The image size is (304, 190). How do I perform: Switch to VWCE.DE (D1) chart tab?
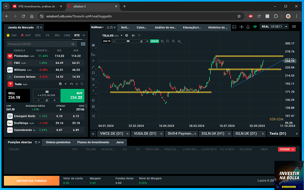click(112, 133)
